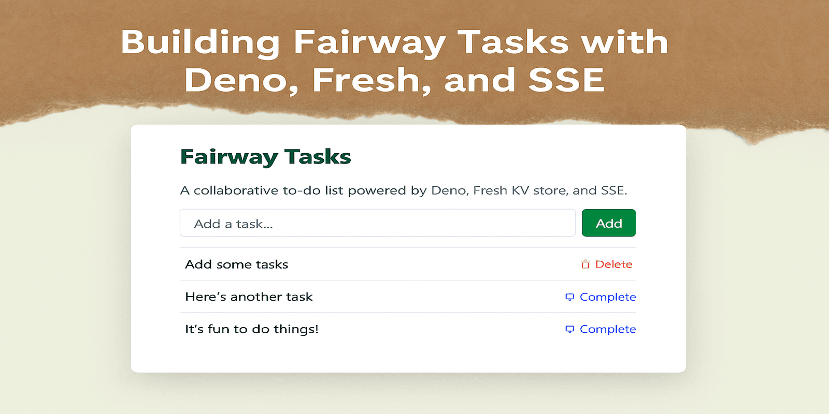The image size is (829, 414).
Task: Click the complete icon next to 'Here's another task'
Action: (x=570, y=297)
